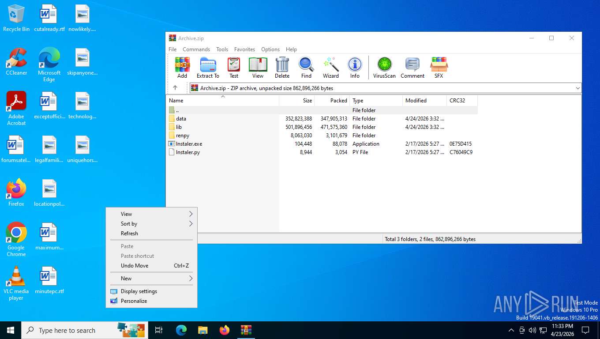
Task: Open the Favorites menu
Action: (244, 49)
